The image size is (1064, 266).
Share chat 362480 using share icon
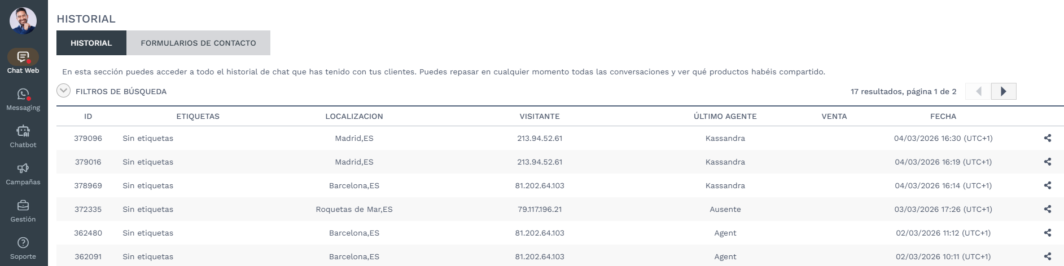(1048, 233)
